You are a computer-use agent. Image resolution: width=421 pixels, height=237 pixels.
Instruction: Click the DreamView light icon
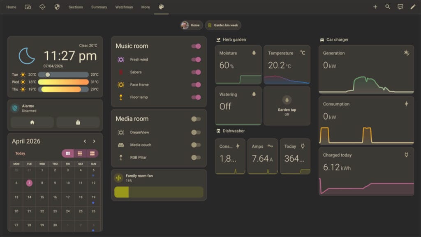(121, 132)
